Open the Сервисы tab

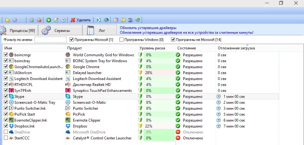point(60,30)
